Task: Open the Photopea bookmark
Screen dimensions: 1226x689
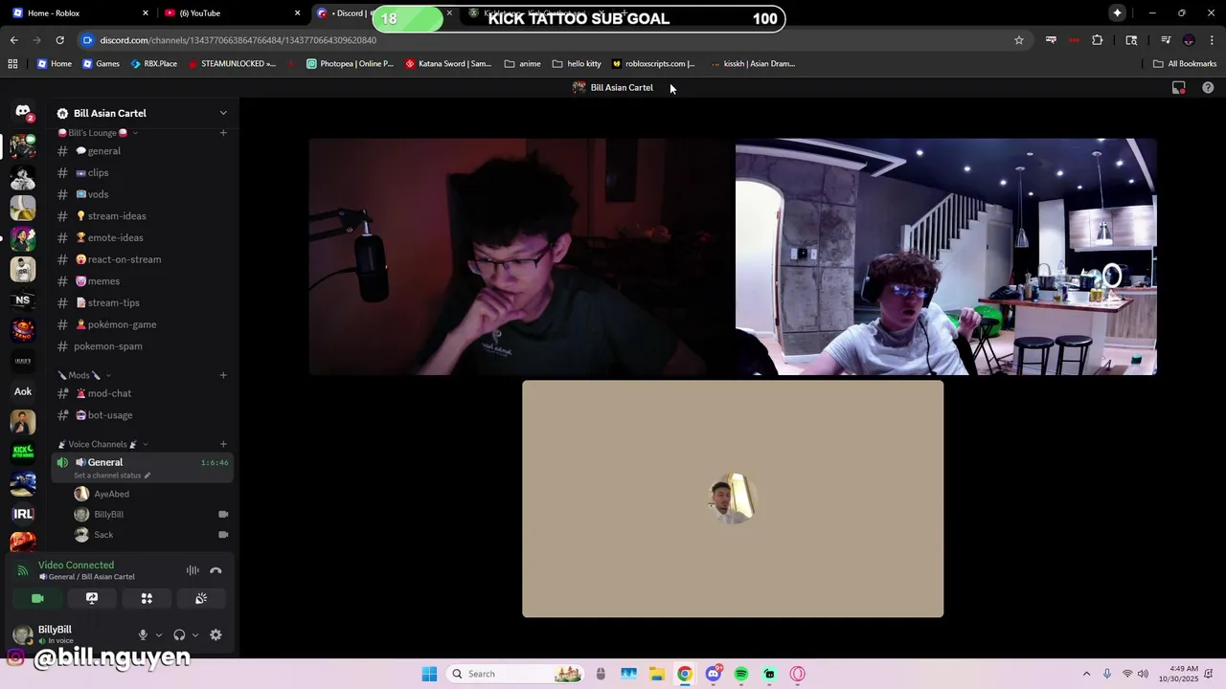Action: [x=350, y=64]
